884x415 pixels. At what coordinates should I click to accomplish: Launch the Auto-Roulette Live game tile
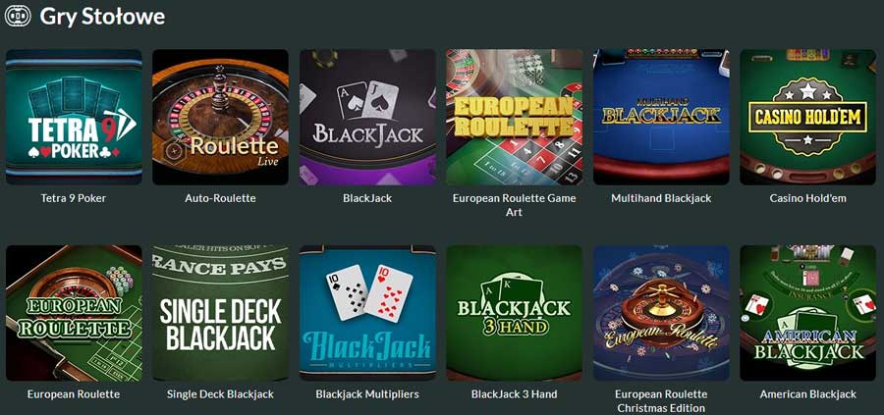coord(220,117)
